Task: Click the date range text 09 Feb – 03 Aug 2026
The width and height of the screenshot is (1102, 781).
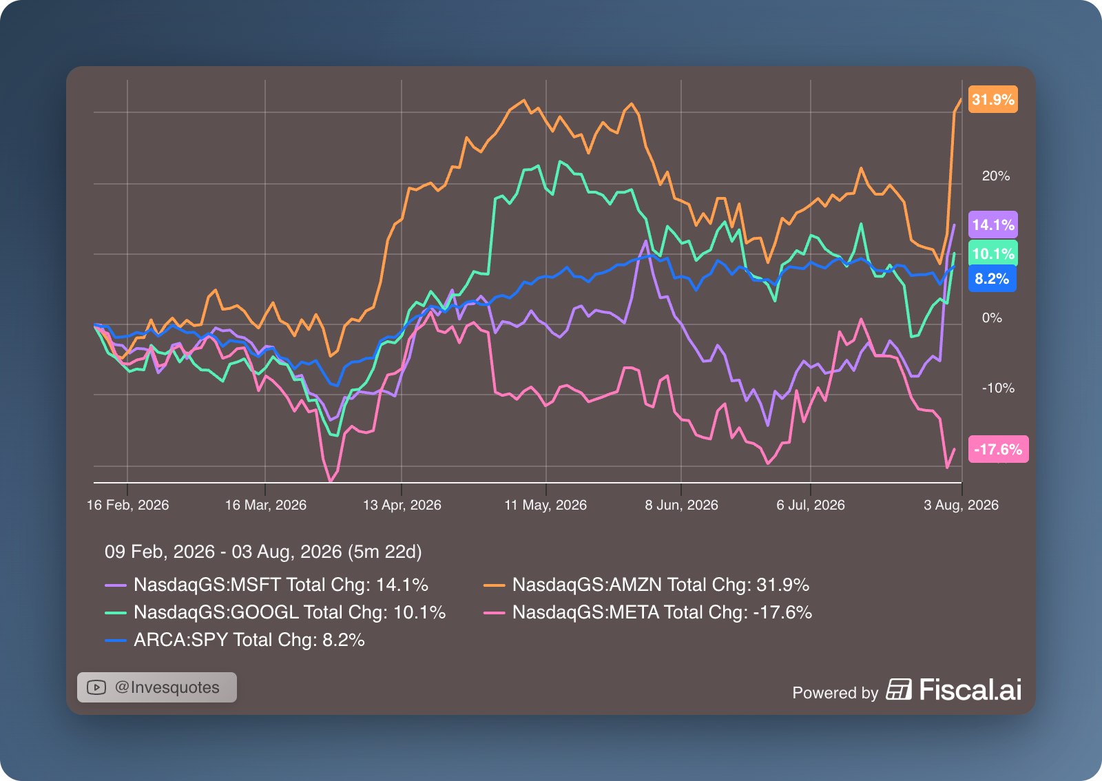Action: click(x=263, y=552)
